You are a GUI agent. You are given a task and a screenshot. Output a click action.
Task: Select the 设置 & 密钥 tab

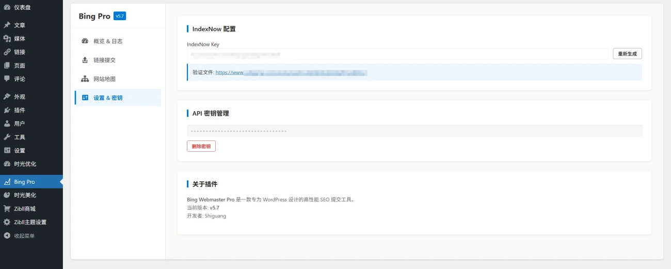click(118, 98)
